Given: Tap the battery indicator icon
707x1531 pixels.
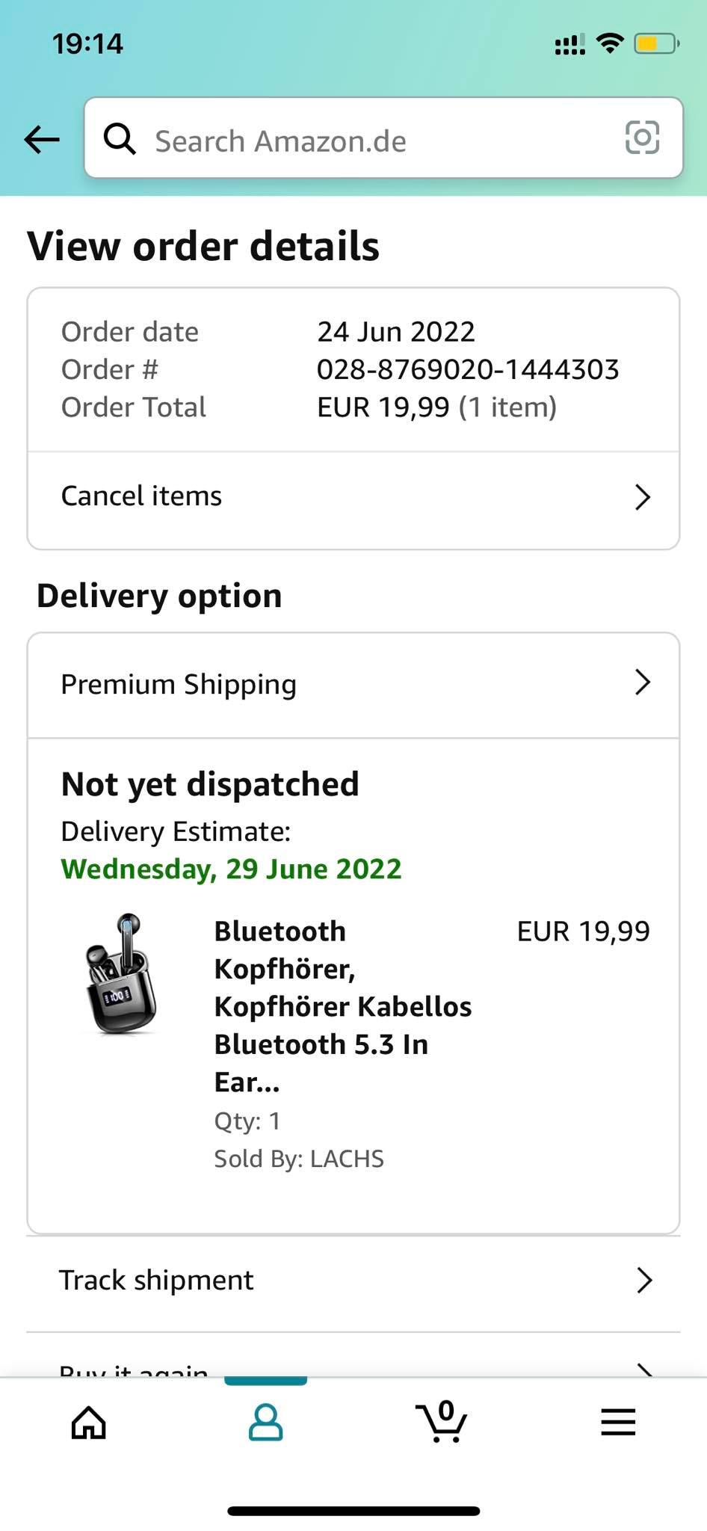Looking at the screenshot, I should click(656, 44).
